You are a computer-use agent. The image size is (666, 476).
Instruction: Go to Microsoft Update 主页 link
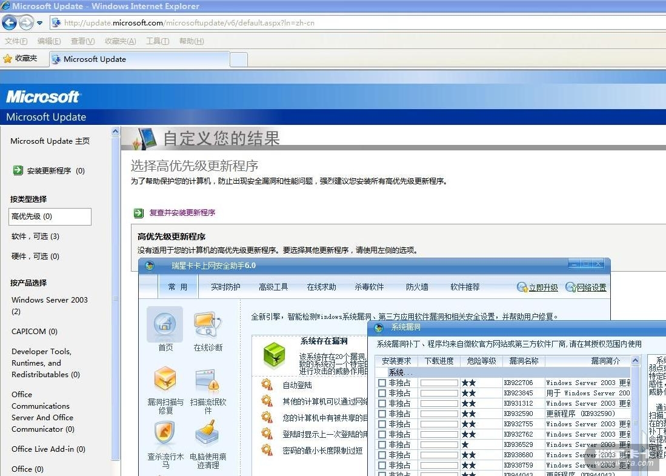50,141
